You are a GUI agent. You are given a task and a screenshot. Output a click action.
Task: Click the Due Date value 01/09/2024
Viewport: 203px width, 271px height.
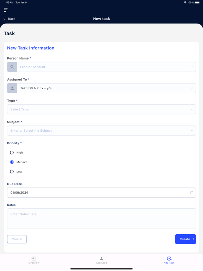pyautogui.click(x=19, y=193)
